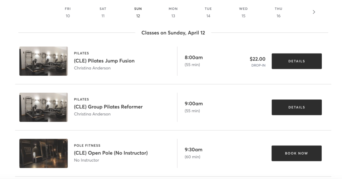Click the next week arrow
The image size is (342, 179).
point(314,12)
